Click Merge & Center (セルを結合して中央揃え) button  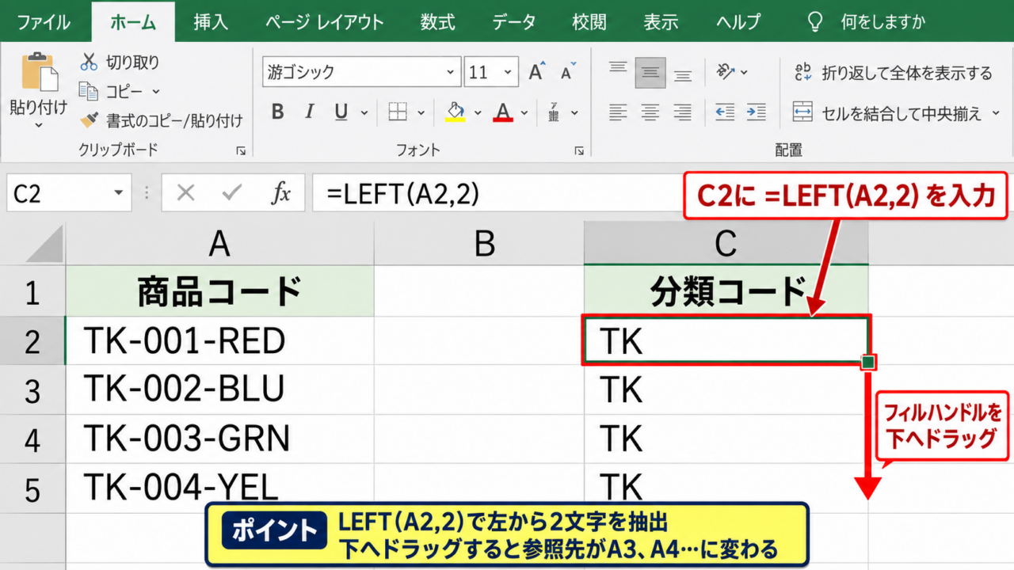tap(887, 113)
